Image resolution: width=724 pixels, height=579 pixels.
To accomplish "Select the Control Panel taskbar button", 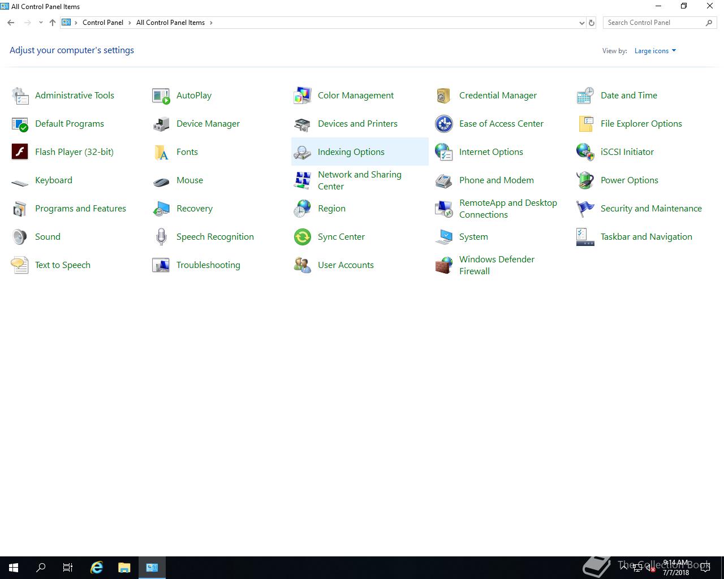I will click(x=152, y=568).
